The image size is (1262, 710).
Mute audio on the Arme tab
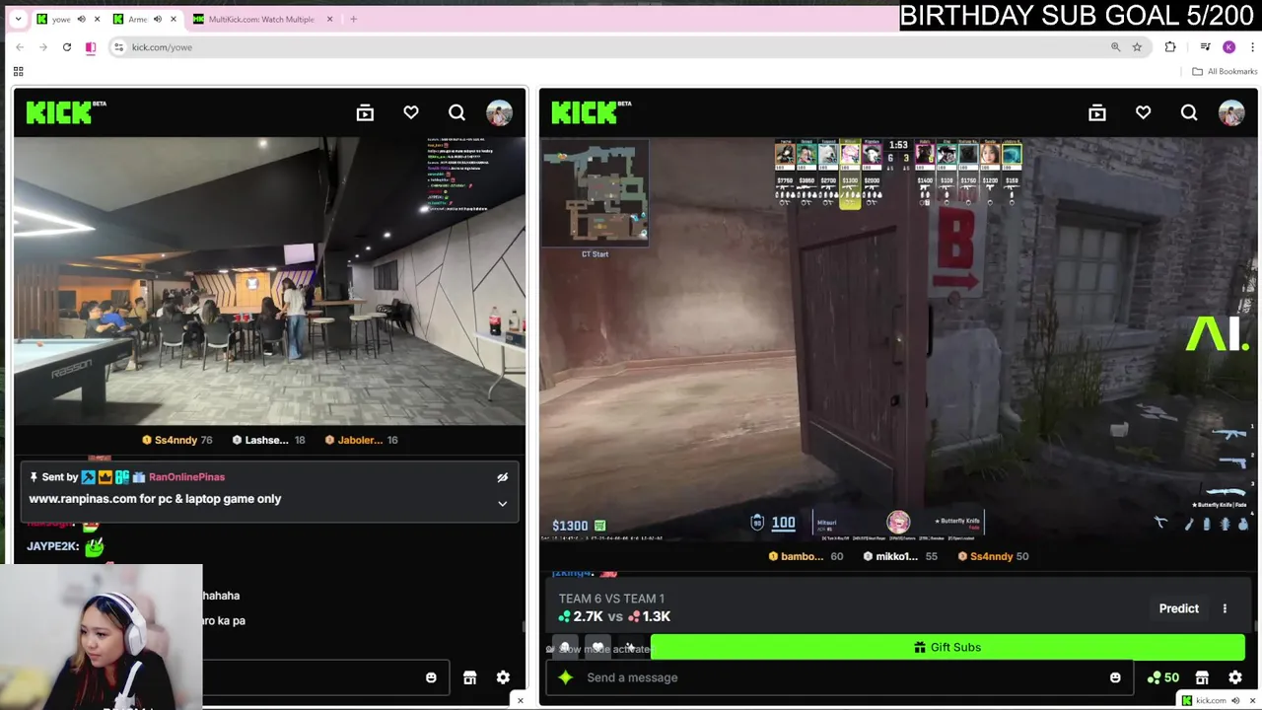pos(157,19)
